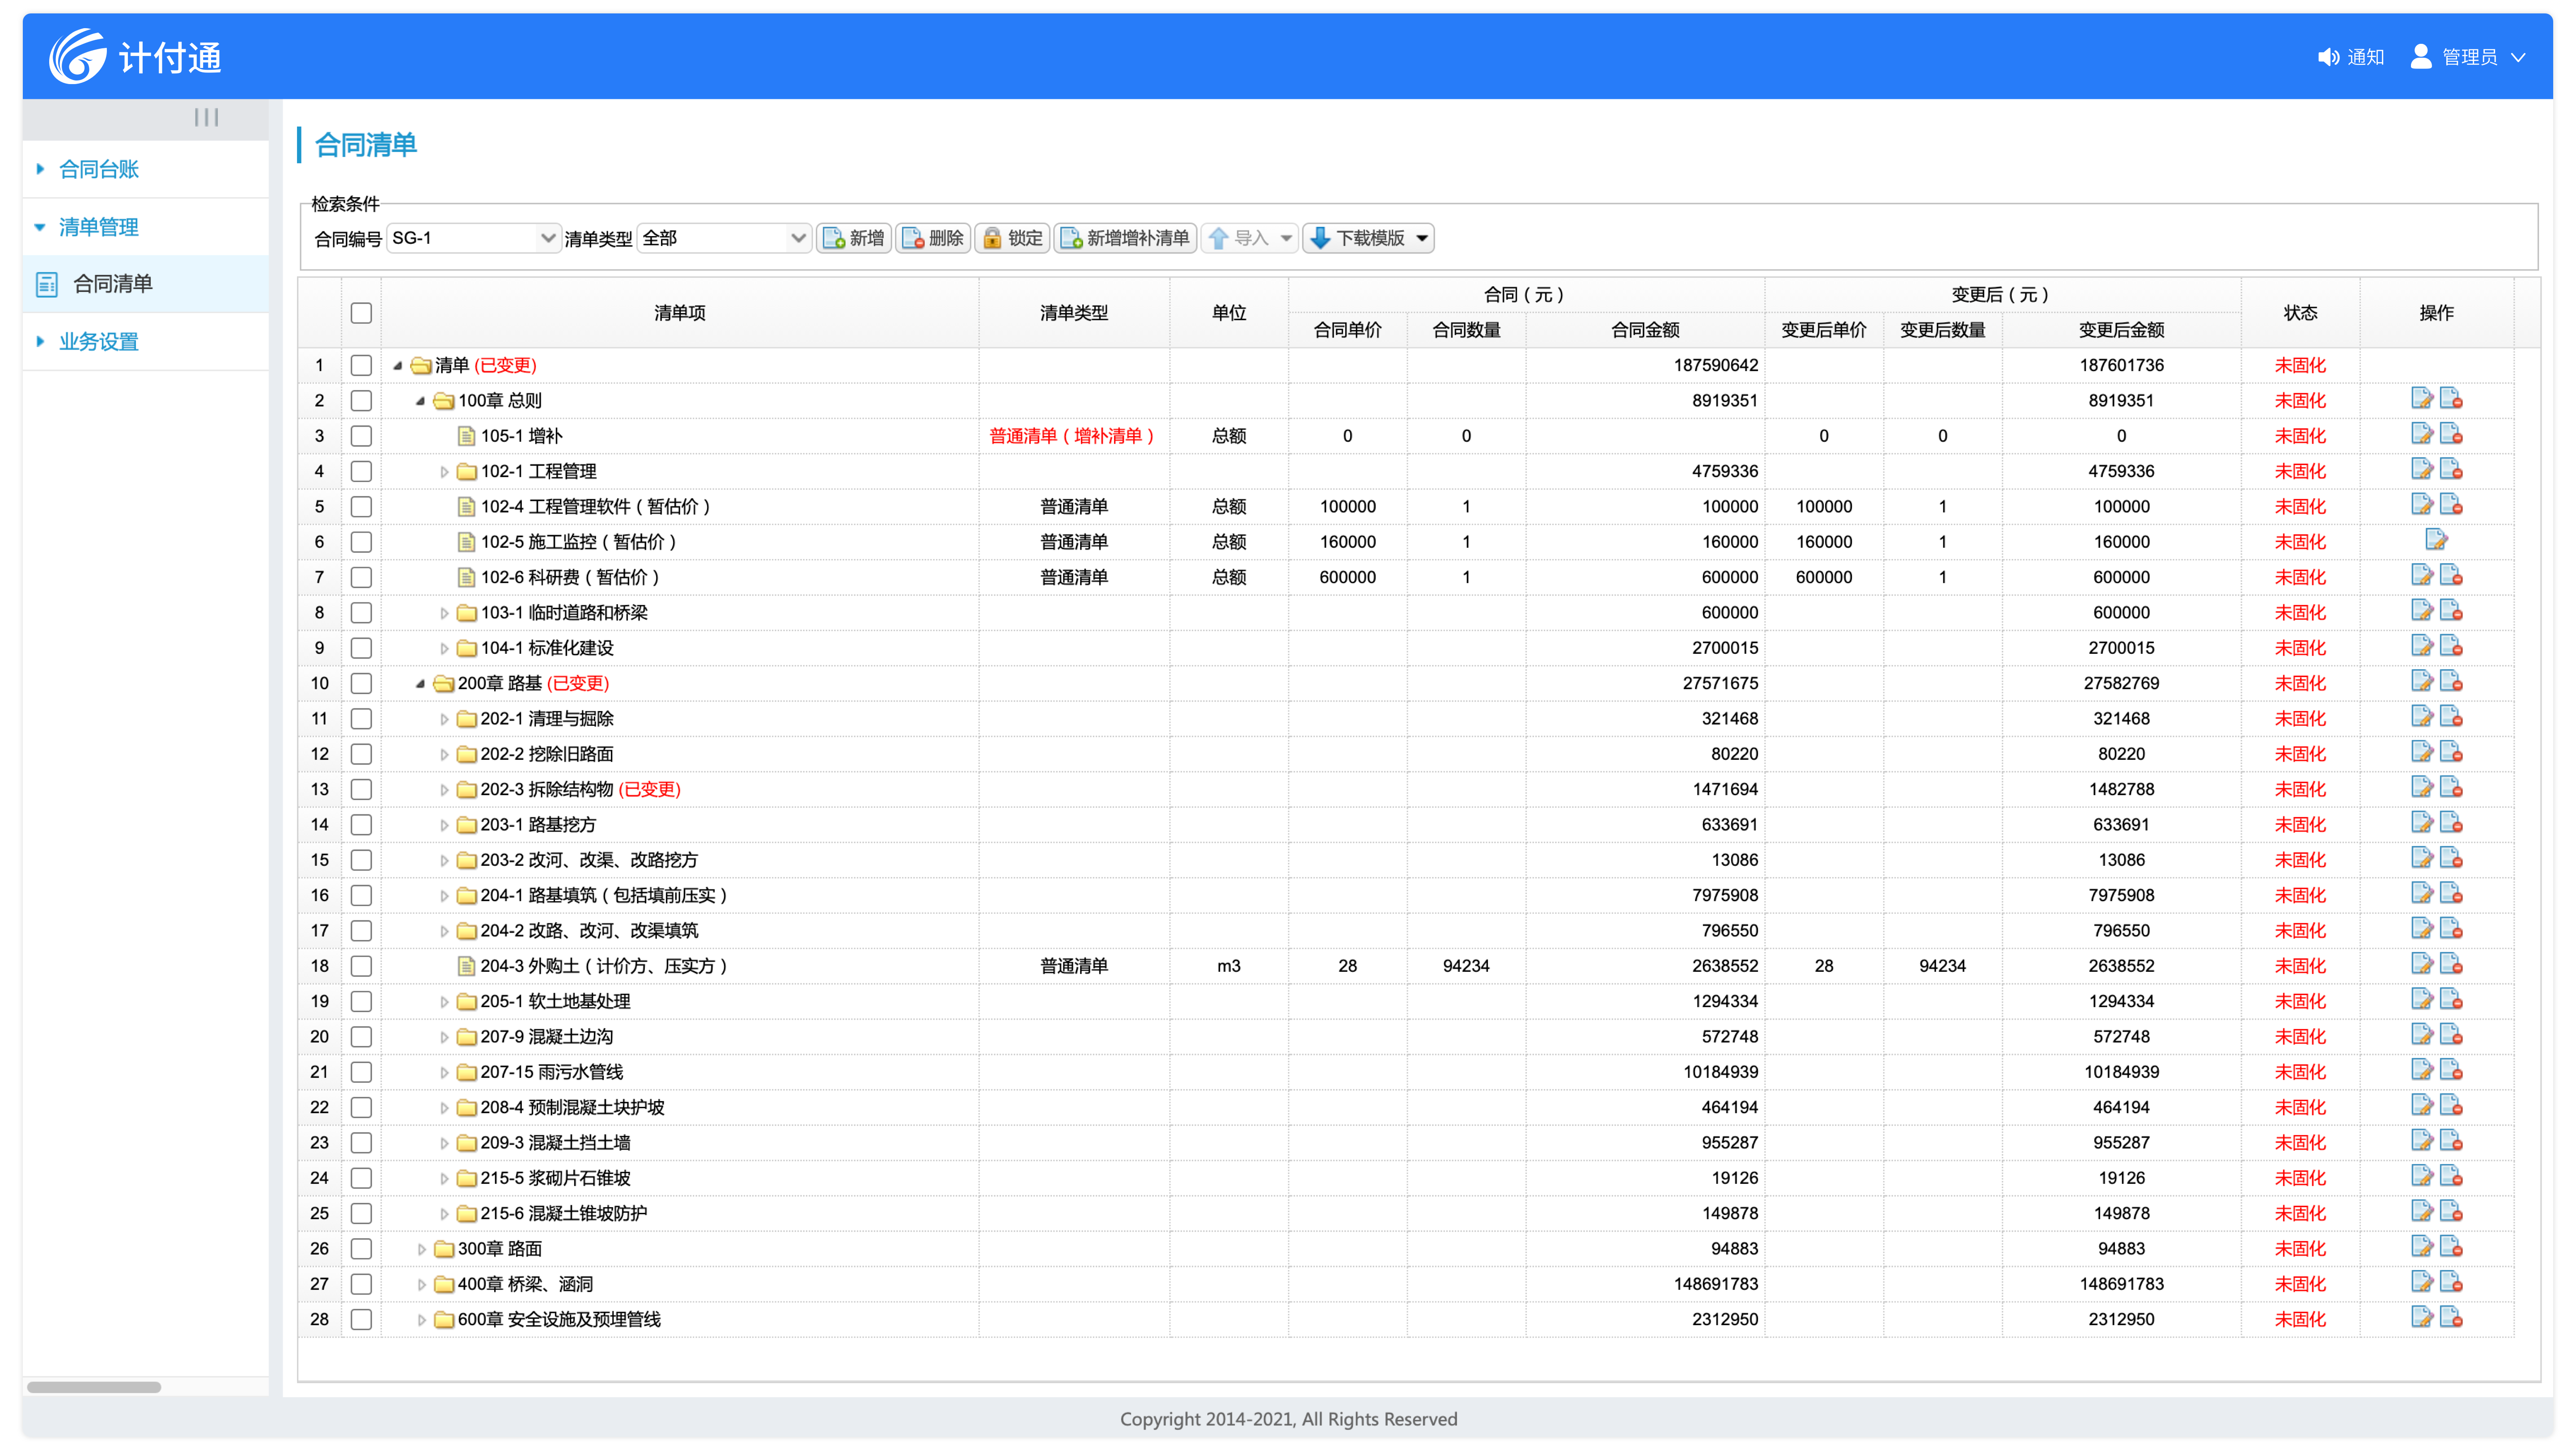
Task: Click the sidebar horizontal scrollbar
Action: coord(94,1387)
